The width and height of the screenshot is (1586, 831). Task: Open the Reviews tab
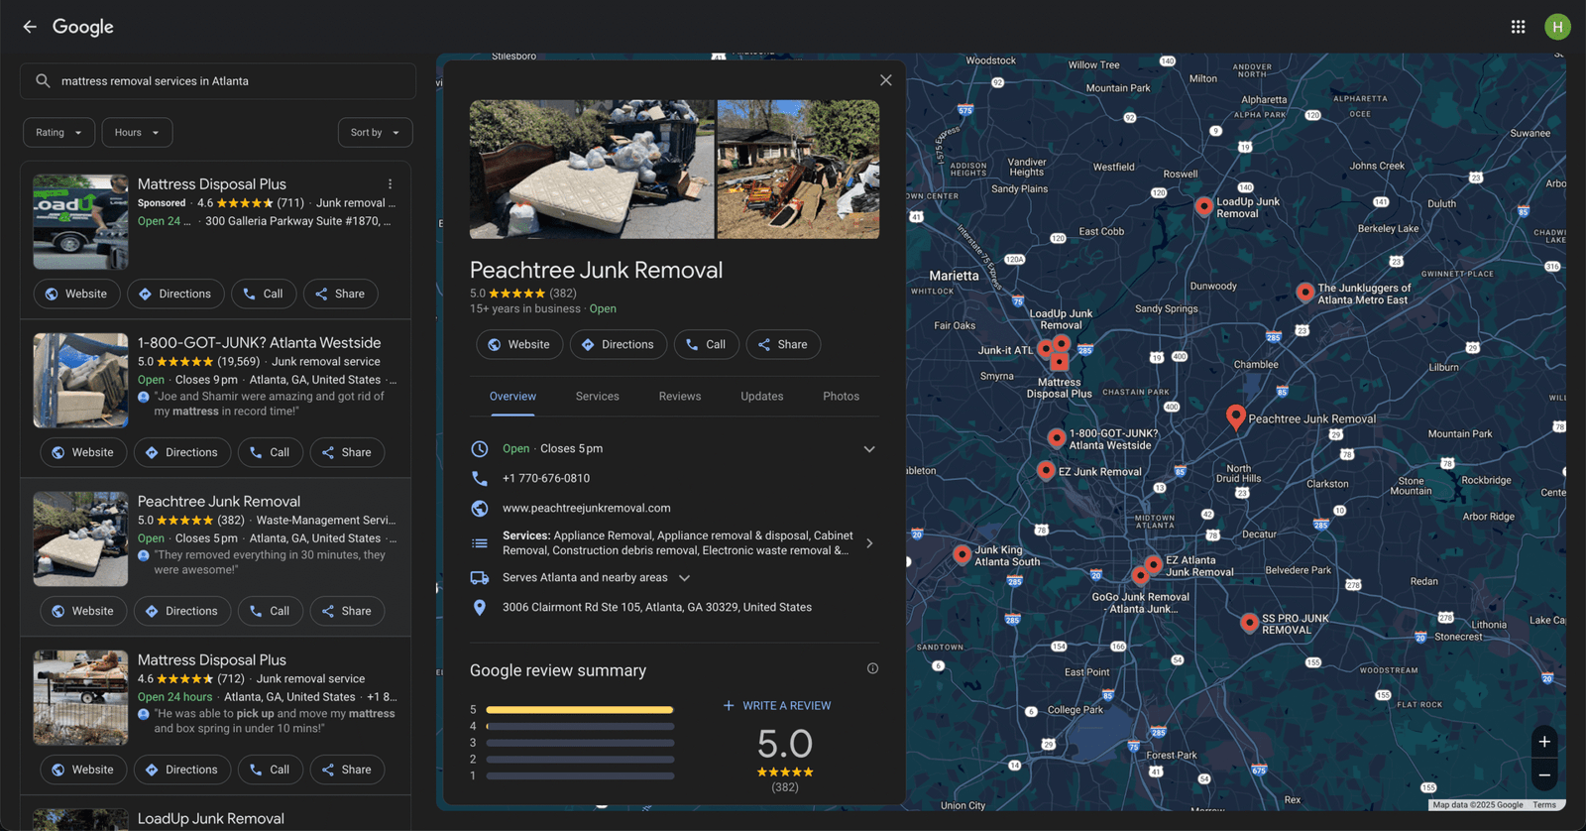click(x=680, y=397)
